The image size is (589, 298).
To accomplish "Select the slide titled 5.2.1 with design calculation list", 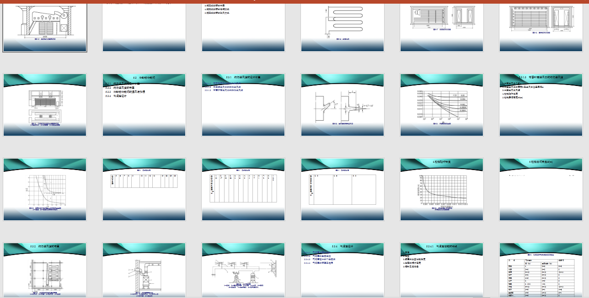I will pyautogui.click(x=243, y=105).
